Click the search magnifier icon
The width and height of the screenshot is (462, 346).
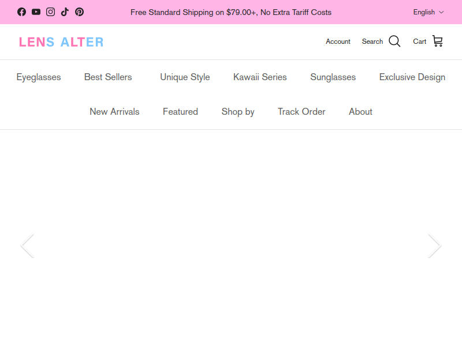point(394,42)
